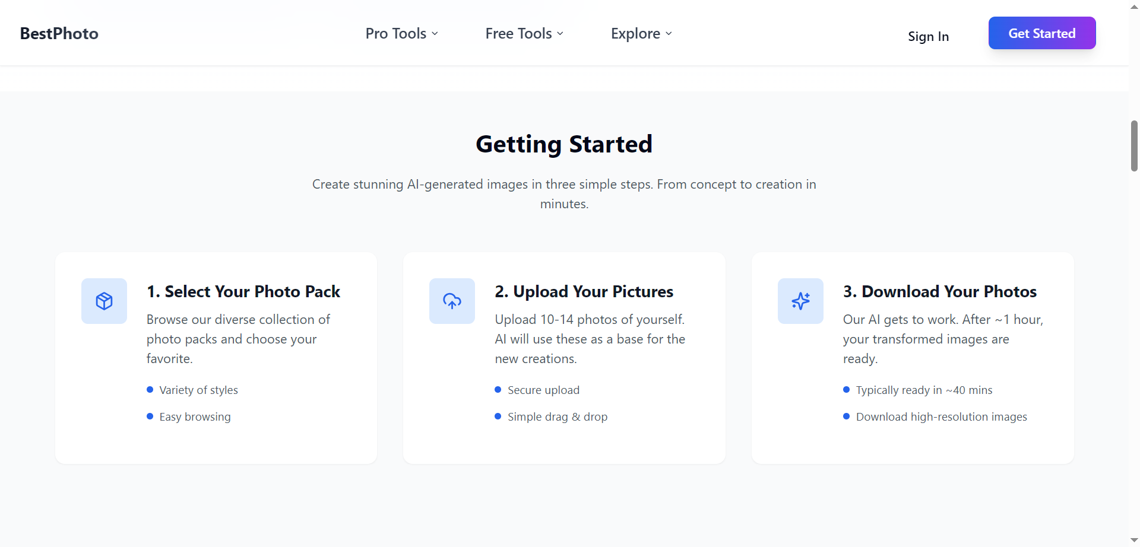This screenshot has width=1140, height=547.
Task: Click the Explore chevron arrow
Action: click(669, 34)
